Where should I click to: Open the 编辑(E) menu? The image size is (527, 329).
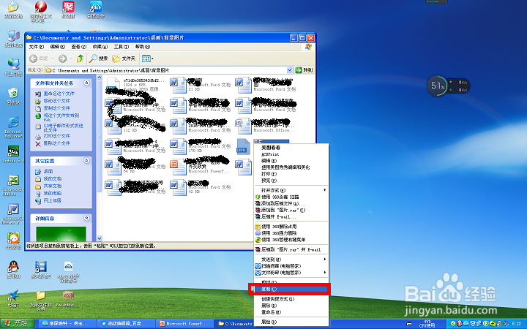point(58,47)
